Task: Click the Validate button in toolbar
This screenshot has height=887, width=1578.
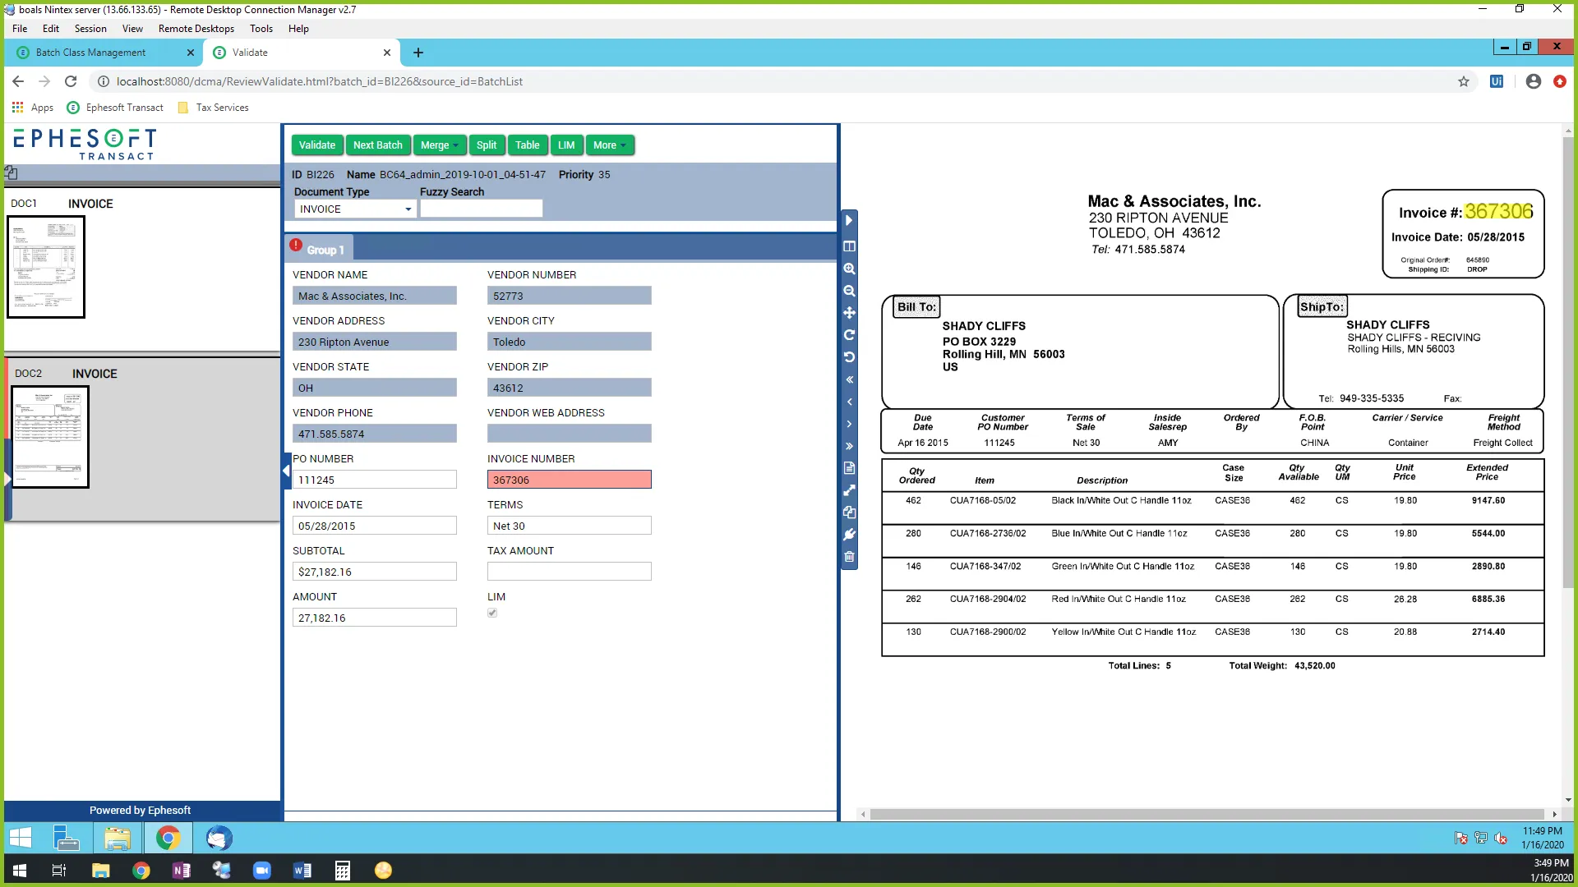Action: tap(316, 144)
